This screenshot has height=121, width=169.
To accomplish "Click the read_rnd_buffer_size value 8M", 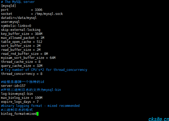I will point(46,54).
